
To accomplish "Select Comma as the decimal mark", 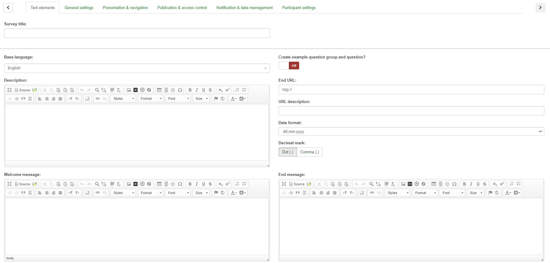I will (x=309, y=152).
